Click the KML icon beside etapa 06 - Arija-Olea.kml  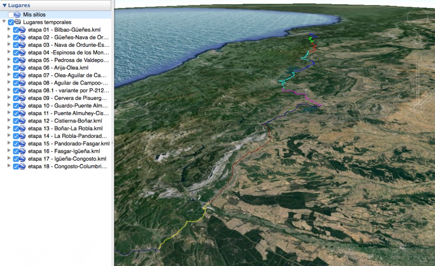22,68
